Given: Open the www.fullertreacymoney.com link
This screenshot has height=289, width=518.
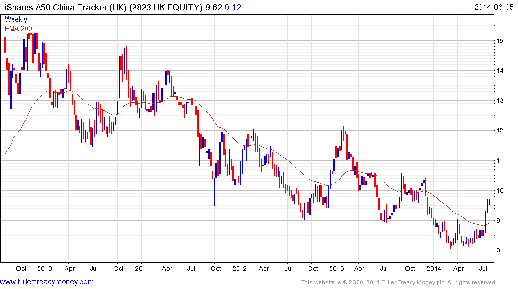Looking at the screenshot, I should [x=47, y=282].
